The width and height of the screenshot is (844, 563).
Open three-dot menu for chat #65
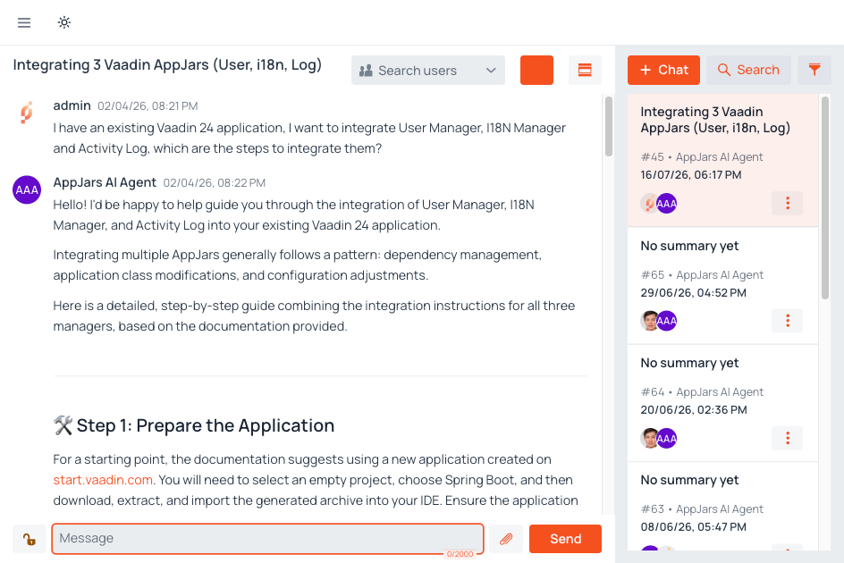click(x=787, y=321)
